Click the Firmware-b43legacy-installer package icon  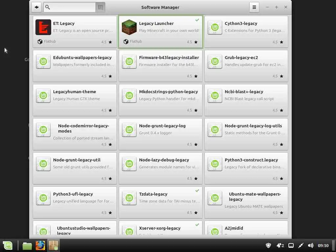point(129,61)
